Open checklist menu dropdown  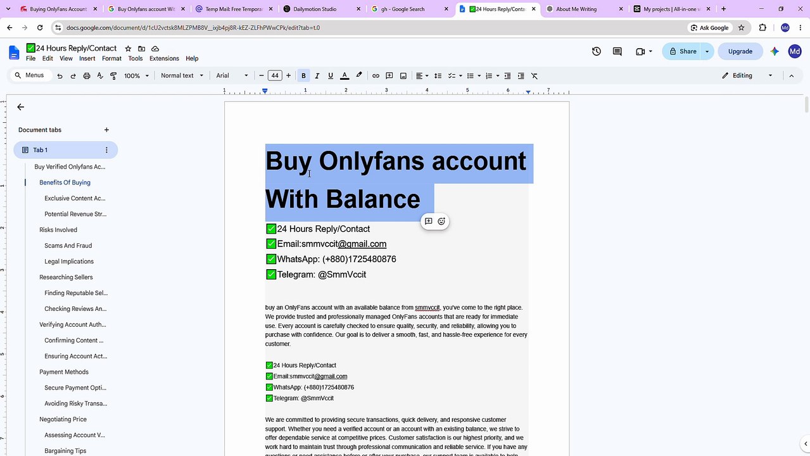455,76
